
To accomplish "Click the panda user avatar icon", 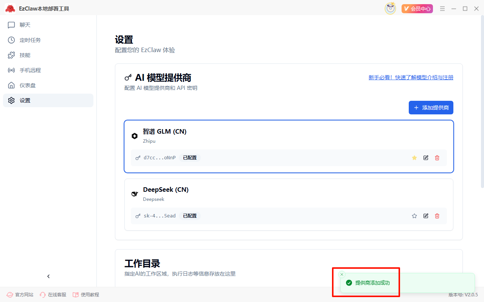I will click(x=390, y=8).
